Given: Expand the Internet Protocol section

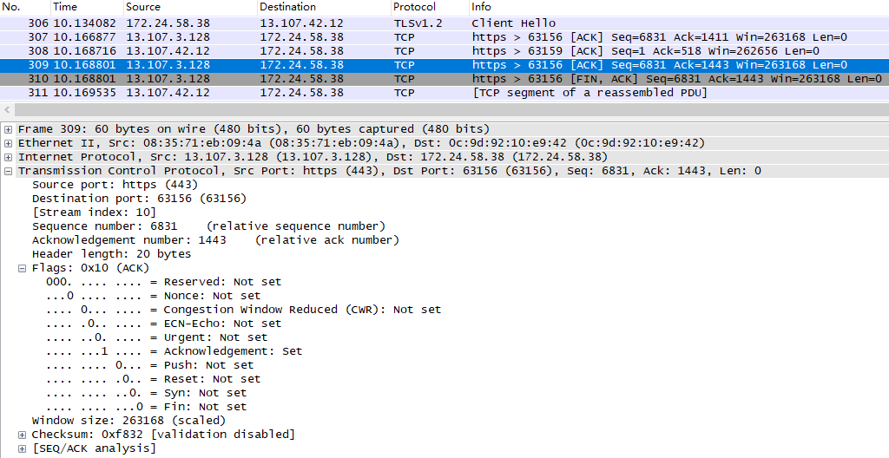Looking at the screenshot, I should (9, 157).
